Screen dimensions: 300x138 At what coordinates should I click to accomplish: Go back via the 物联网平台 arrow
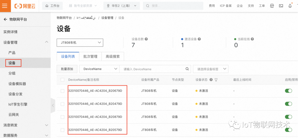click(6, 19)
